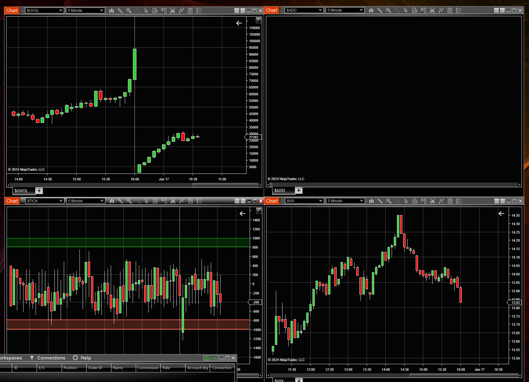This screenshot has width=529, height=382.
Task: Open bar type selector in $TICK chart toolbar
Action: tap(112, 201)
